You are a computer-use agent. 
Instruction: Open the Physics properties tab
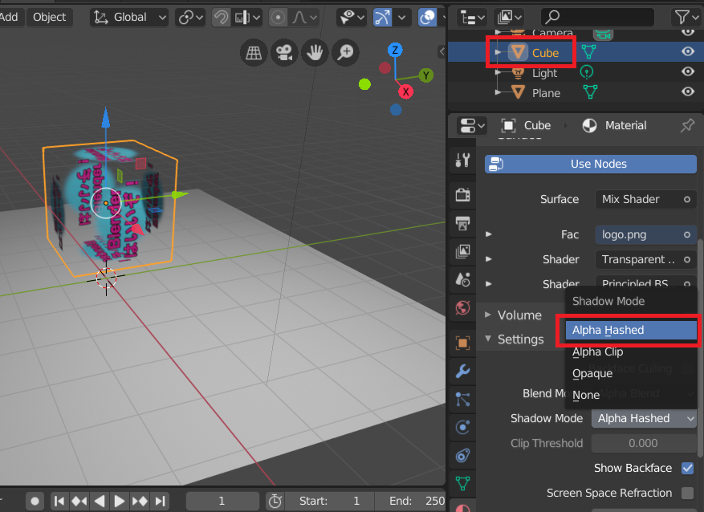(x=462, y=427)
